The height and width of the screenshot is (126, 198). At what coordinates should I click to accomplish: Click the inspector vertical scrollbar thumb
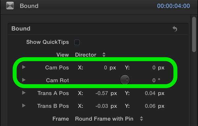pyautogui.click(x=194, y=34)
